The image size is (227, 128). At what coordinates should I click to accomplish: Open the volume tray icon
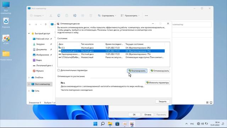tap(203, 124)
